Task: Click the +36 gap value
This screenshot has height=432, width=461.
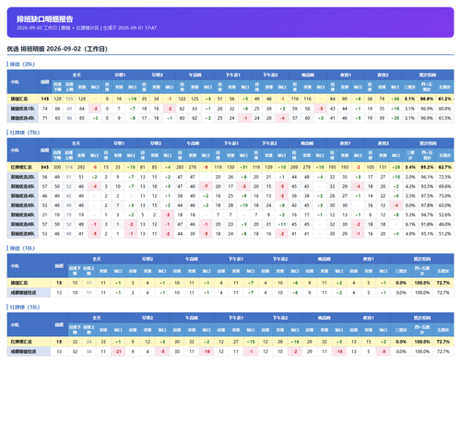Action: [396, 99]
